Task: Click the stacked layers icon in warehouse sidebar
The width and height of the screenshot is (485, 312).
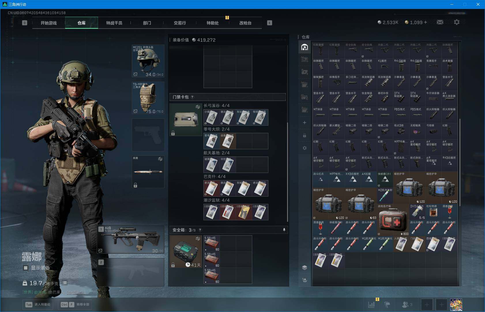Action: tap(304, 267)
